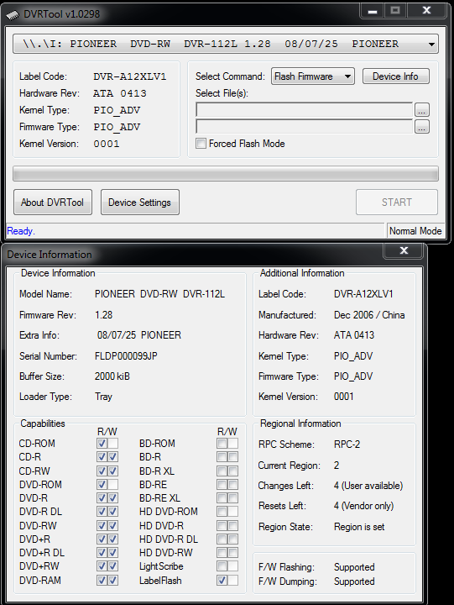Toggle LabelFlash read checkbox

click(222, 581)
